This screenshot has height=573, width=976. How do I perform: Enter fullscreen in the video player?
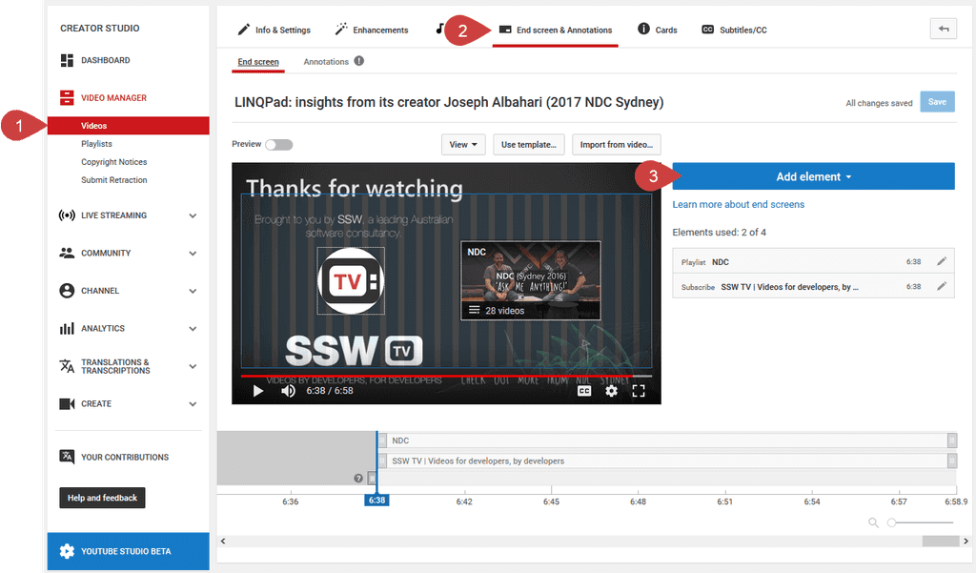639,391
